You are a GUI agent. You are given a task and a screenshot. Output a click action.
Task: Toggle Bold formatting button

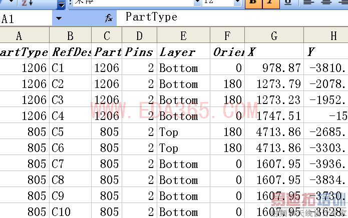click(254, 3)
